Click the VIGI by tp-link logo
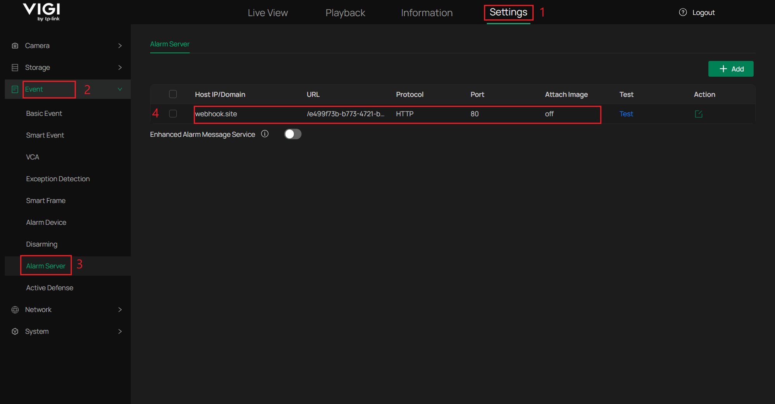Screen dimensions: 775x404 click(41, 12)
